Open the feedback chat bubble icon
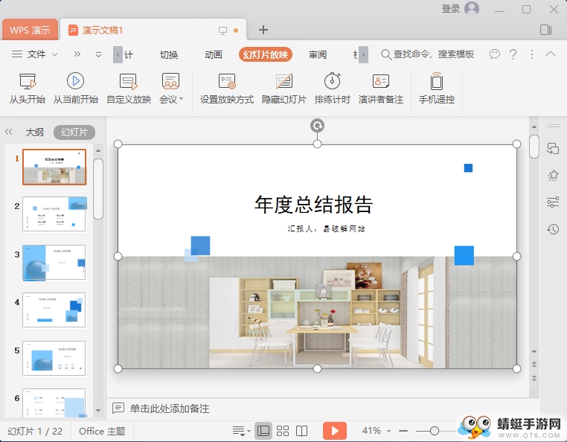 pyautogui.click(x=494, y=54)
